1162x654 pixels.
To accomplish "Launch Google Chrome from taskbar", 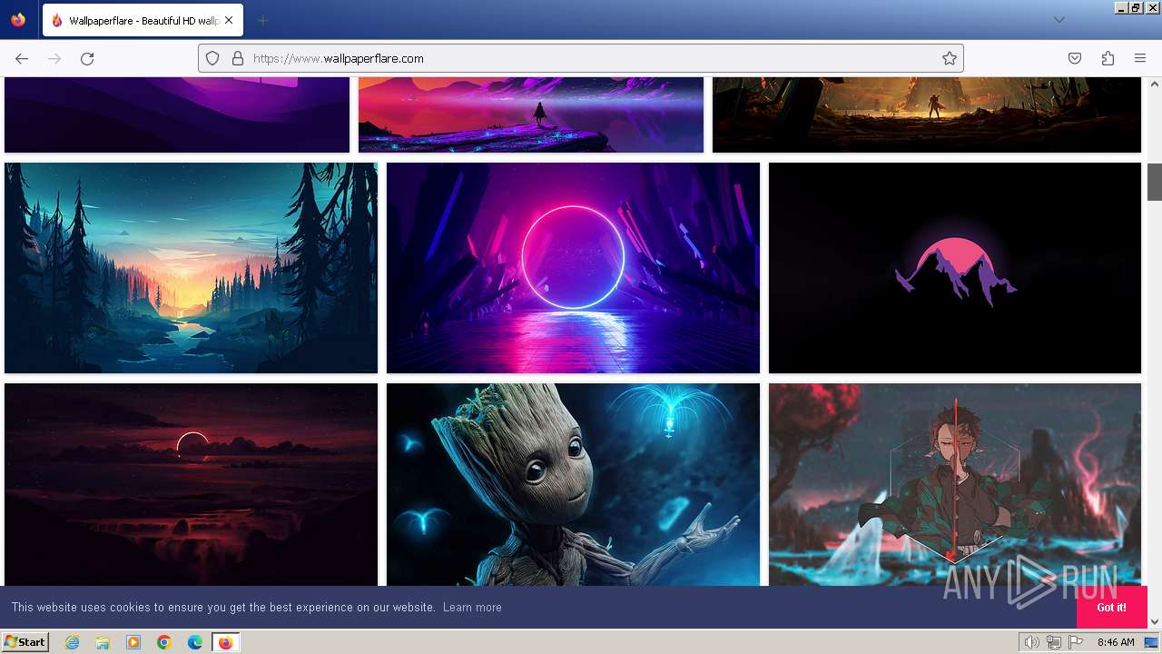I will 164,642.
